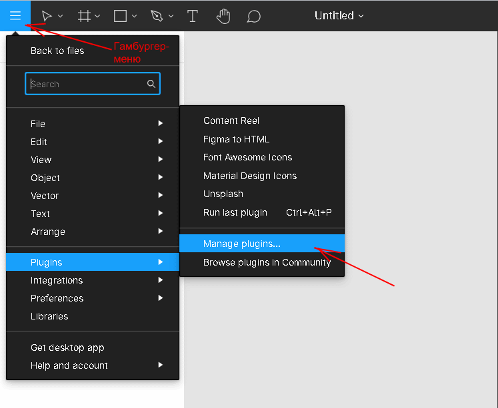
Task: Focus the Search input field
Action: pyautogui.click(x=93, y=84)
